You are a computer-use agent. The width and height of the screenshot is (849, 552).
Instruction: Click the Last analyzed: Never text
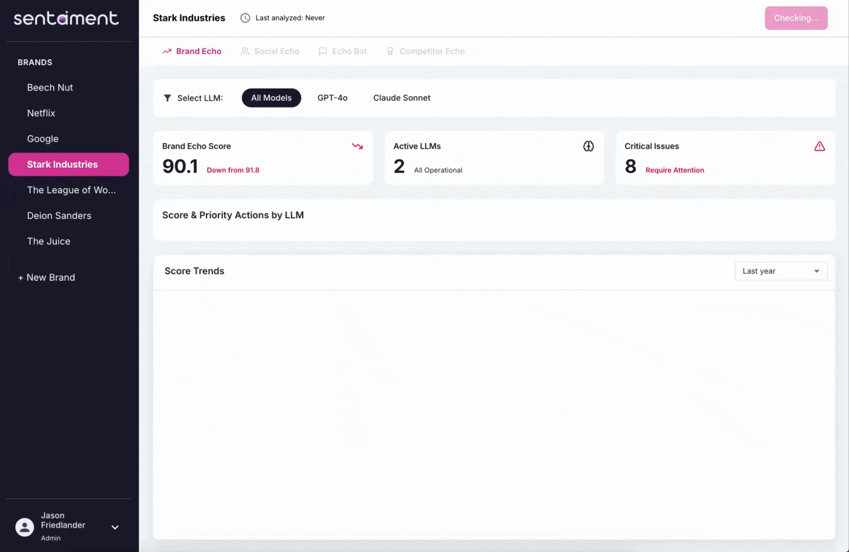coord(290,18)
